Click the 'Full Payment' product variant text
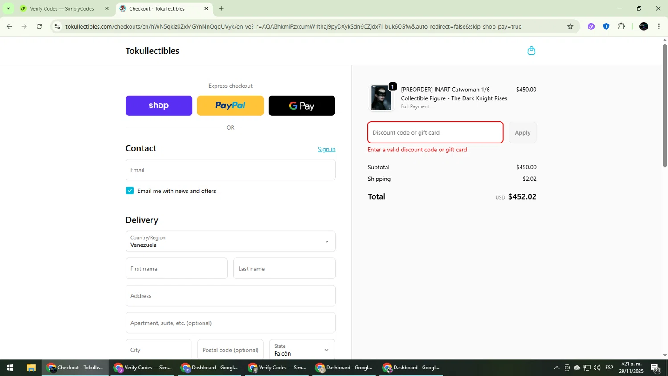668x376 pixels. (415, 106)
